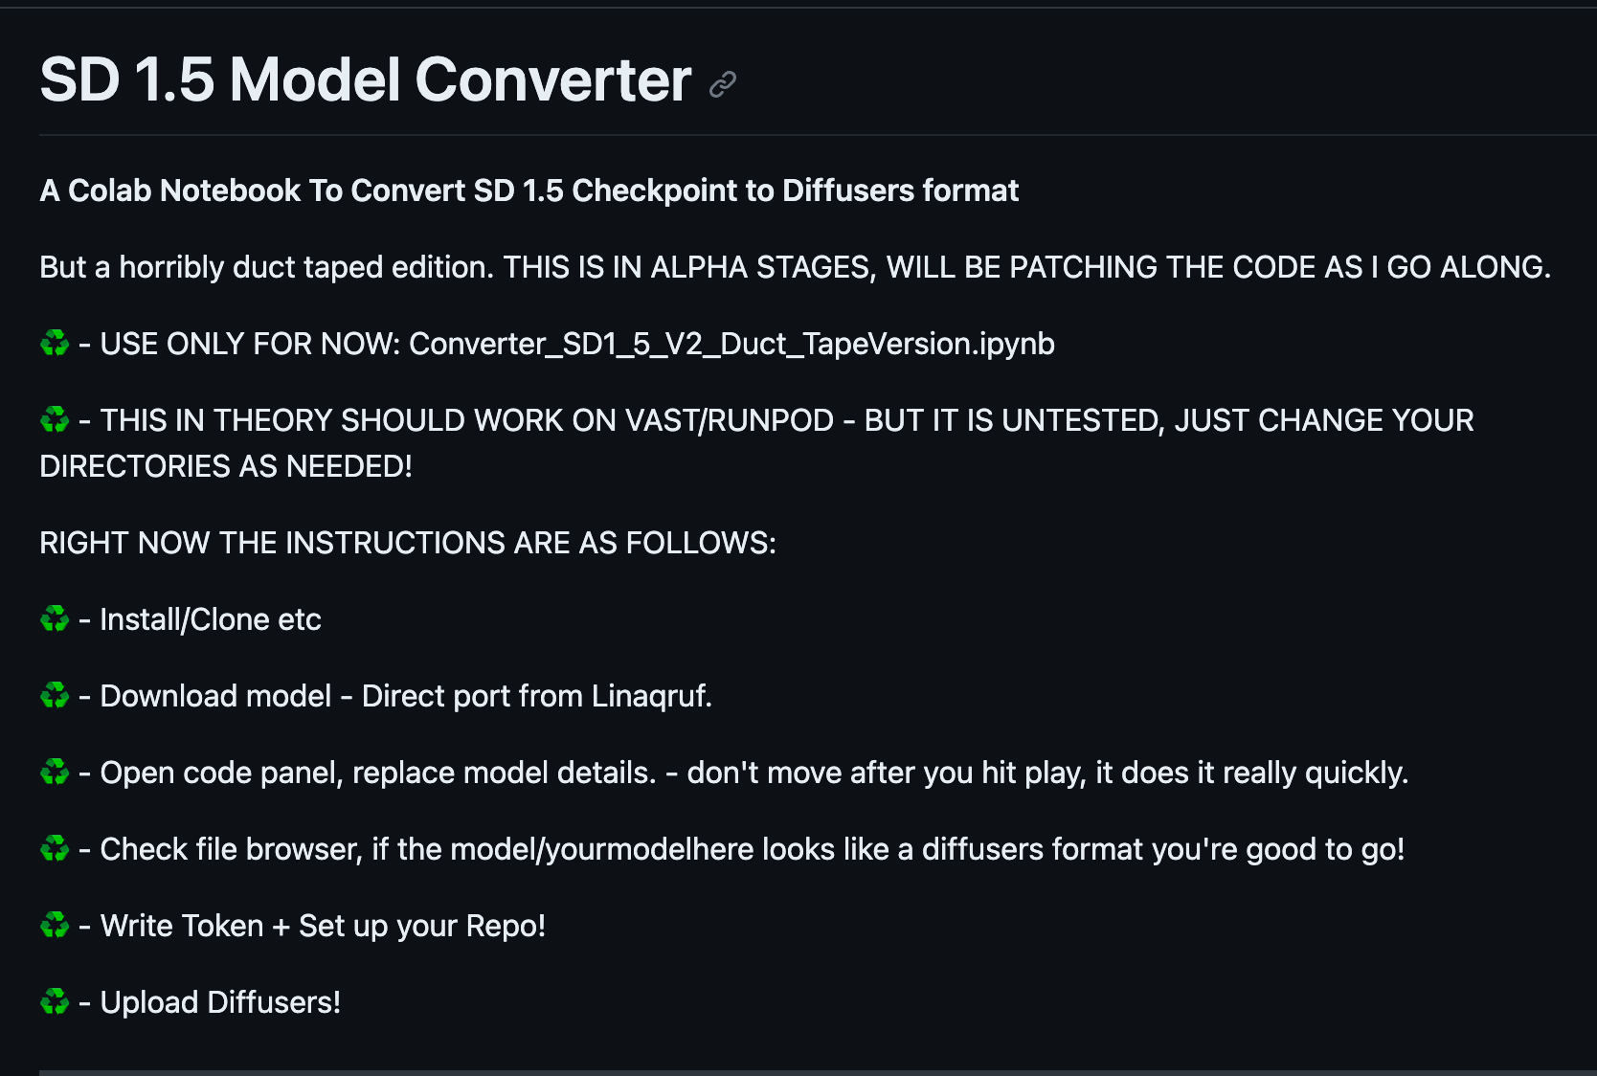The width and height of the screenshot is (1597, 1076).
Task: Click the RIGHT NOW THE INSTRUCTIONS line
Action: [408, 543]
